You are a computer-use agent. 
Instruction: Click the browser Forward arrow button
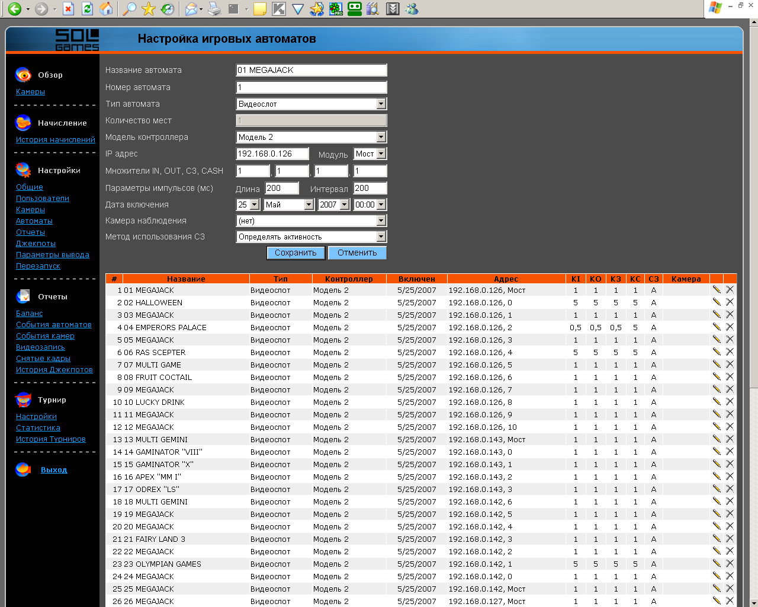(x=41, y=8)
